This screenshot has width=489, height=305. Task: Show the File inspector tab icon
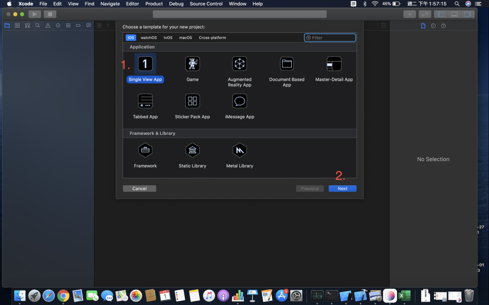423,26
